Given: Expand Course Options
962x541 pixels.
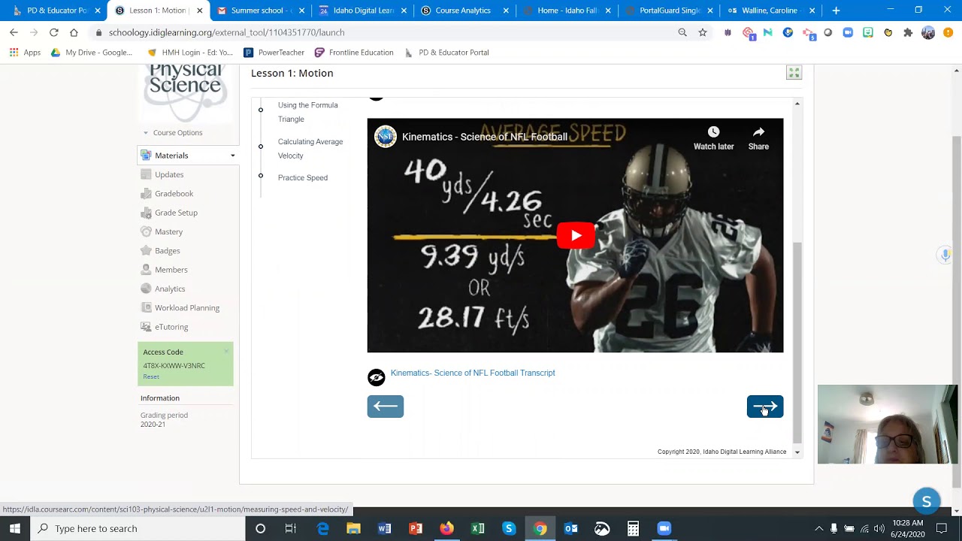Looking at the screenshot, I should point(177,133).
